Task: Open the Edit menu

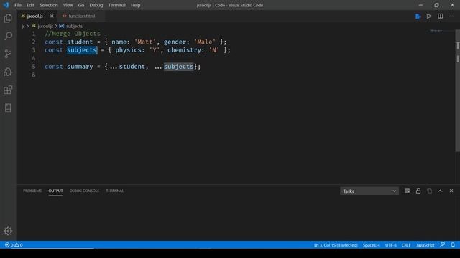Action: [30, 5]
